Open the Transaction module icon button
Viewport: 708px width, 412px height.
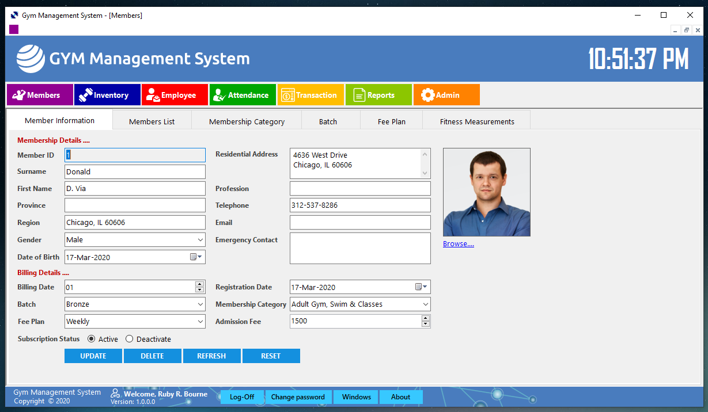tap(311, 95)
